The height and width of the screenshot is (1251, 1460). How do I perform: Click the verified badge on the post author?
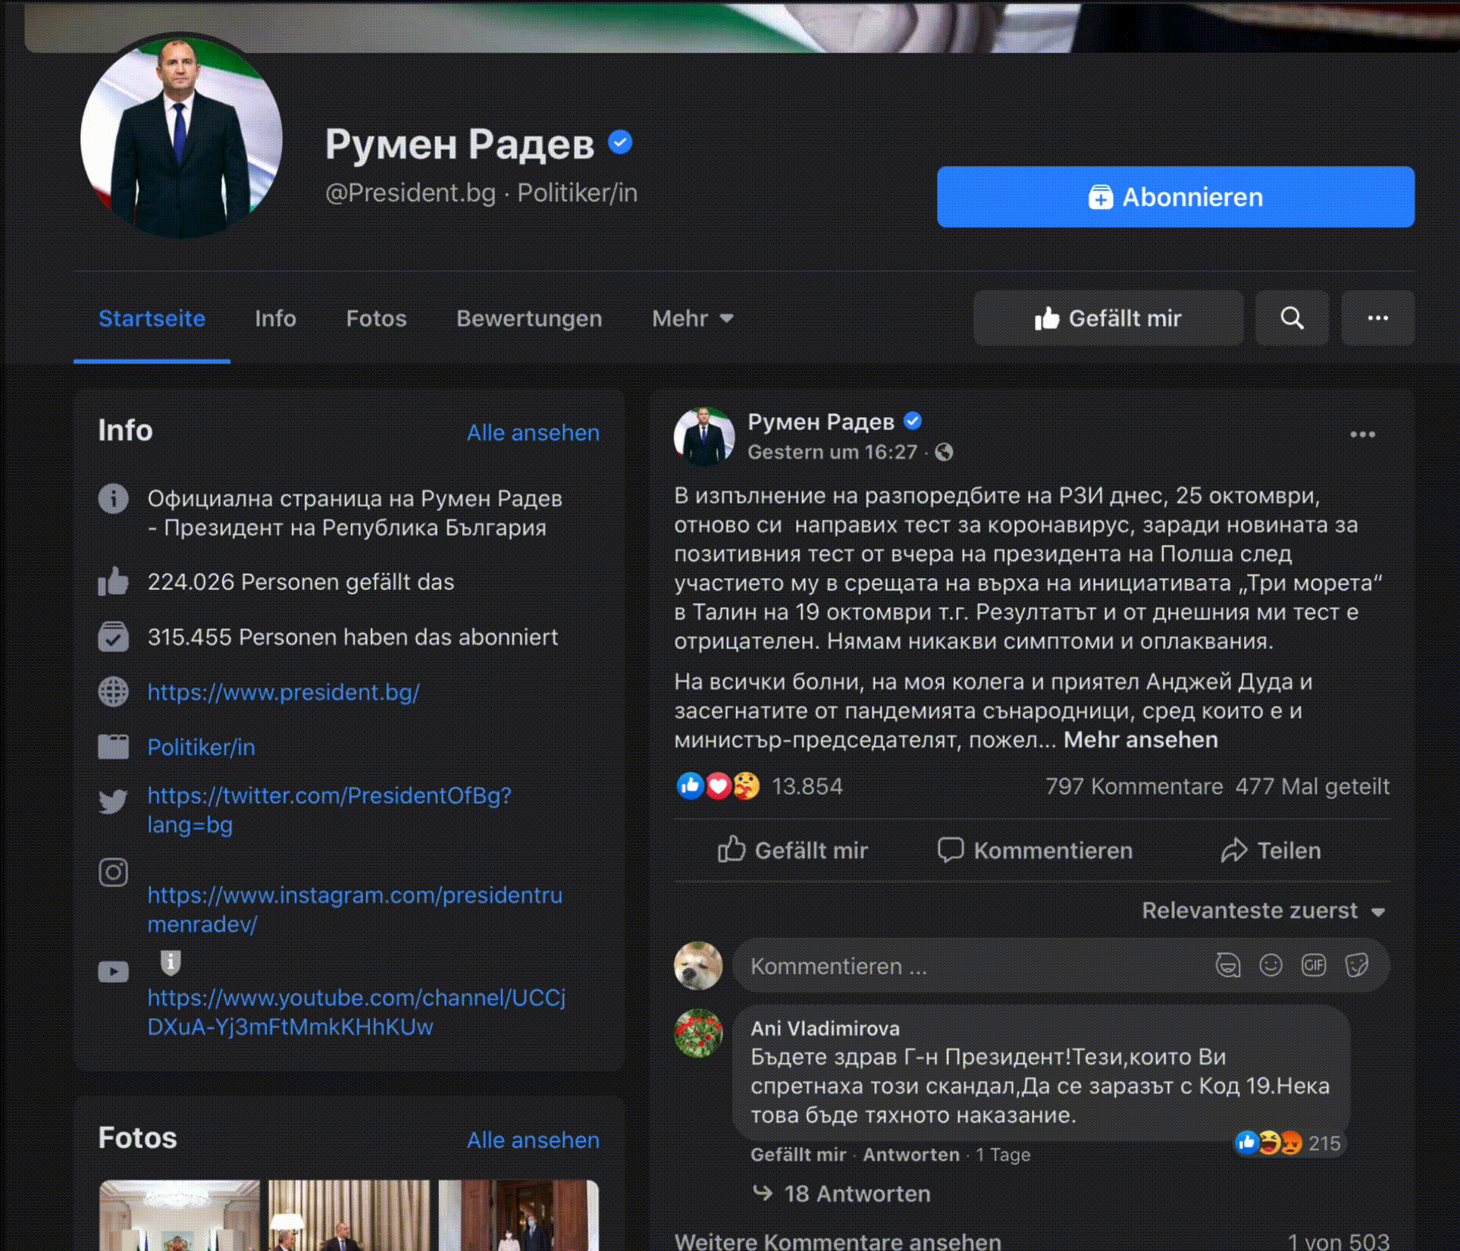913,422
